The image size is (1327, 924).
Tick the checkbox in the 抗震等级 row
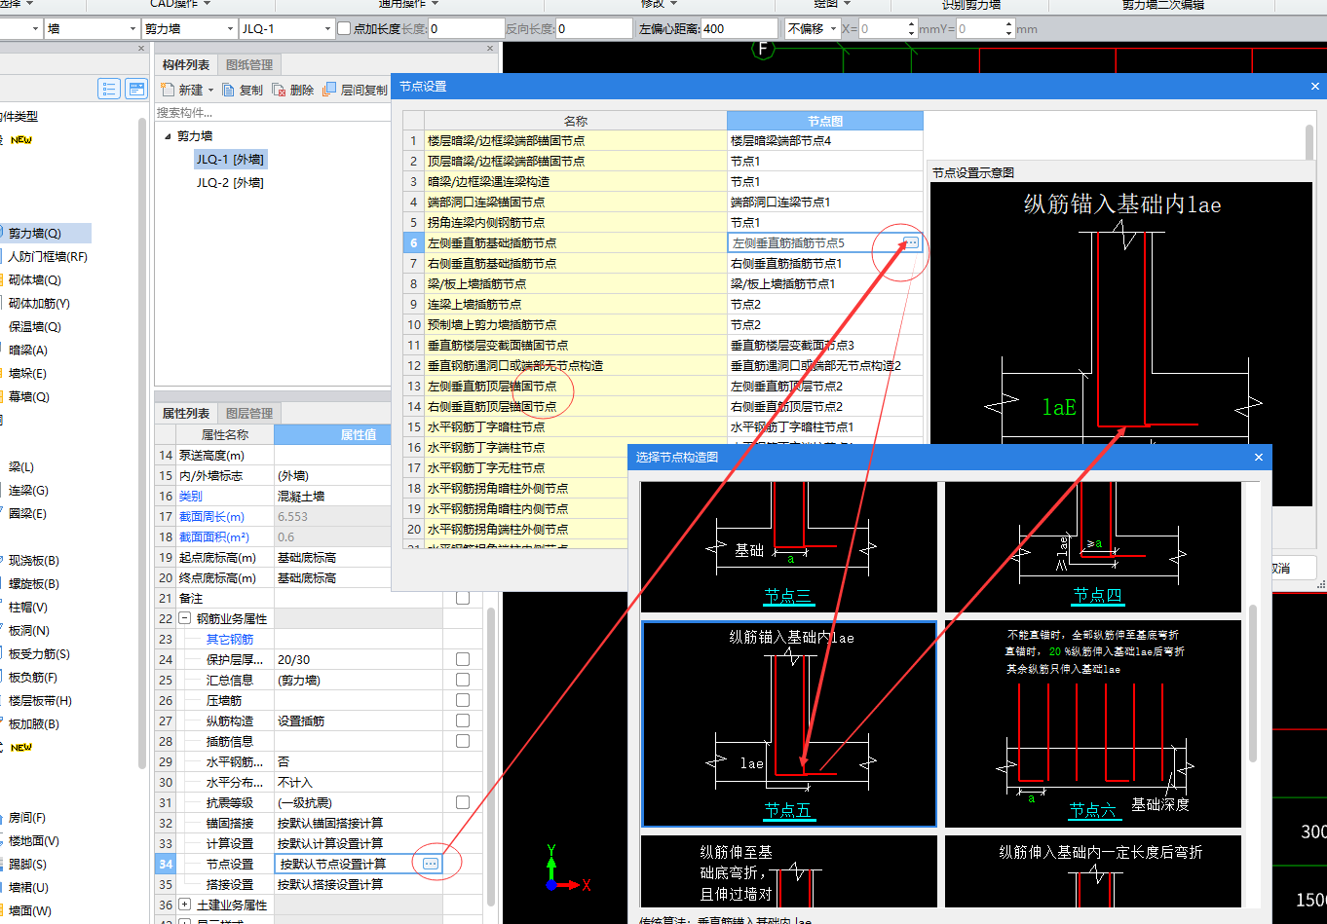tap(463, 802)
